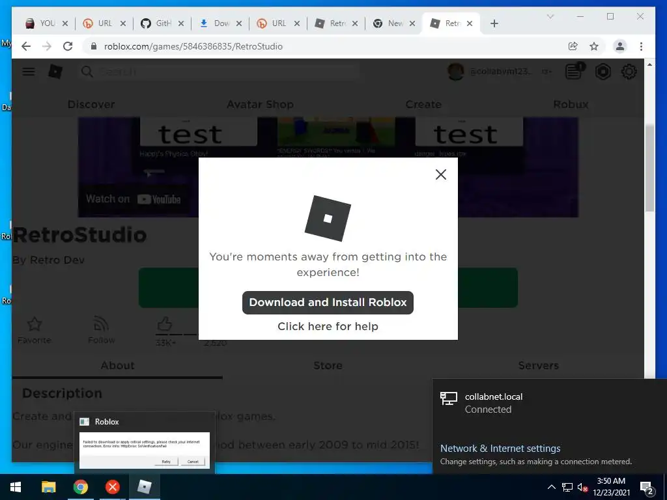
Task: Select the Store tab
Action: (328, 366)
